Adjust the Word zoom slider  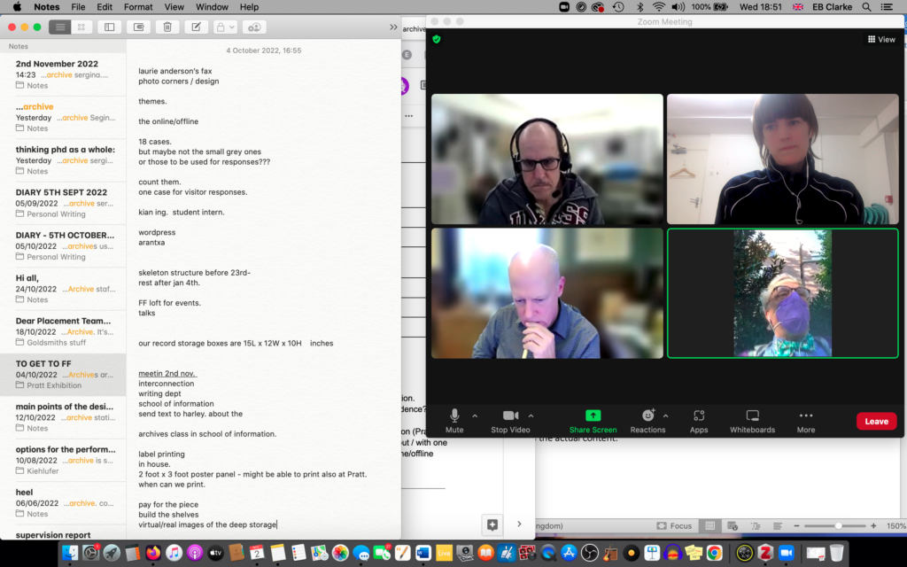point(838,525)
